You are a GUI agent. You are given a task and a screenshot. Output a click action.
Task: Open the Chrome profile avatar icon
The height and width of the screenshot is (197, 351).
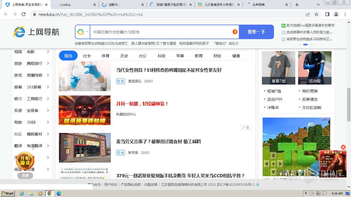pyautogui.click(x=336, y=14)
